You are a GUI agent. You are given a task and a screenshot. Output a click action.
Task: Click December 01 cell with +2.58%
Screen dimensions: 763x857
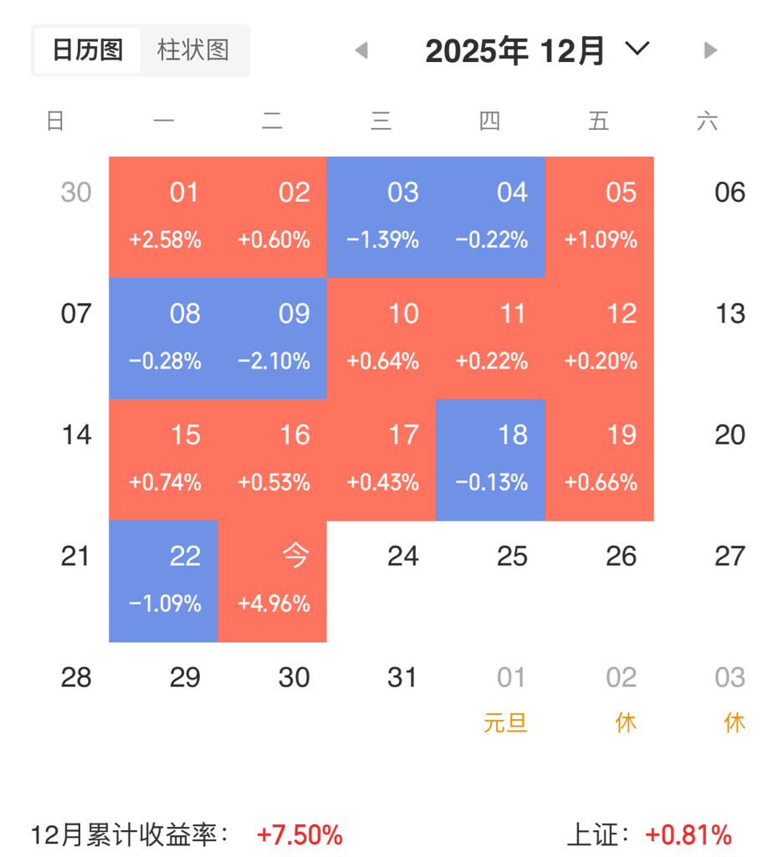(x=164, y=217)
